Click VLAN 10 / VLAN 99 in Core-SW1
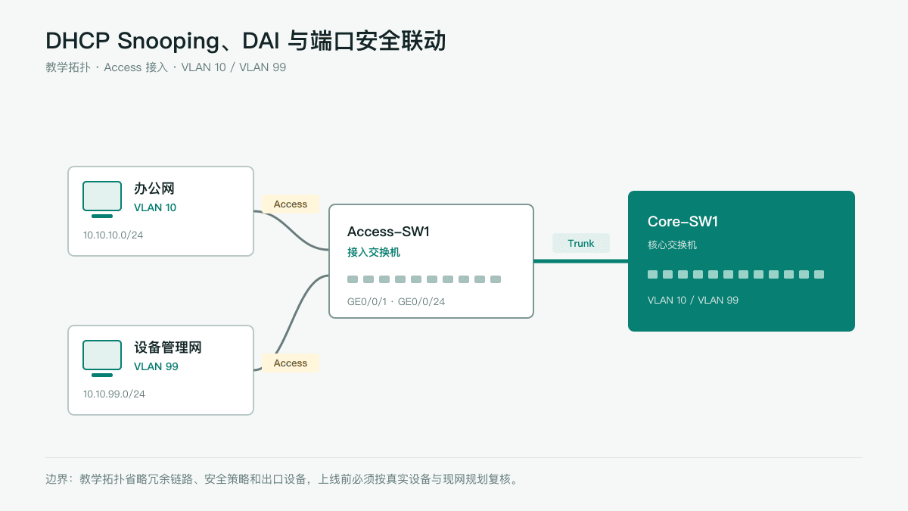Viewport: 908px width, 511px height. click(693, 300)
